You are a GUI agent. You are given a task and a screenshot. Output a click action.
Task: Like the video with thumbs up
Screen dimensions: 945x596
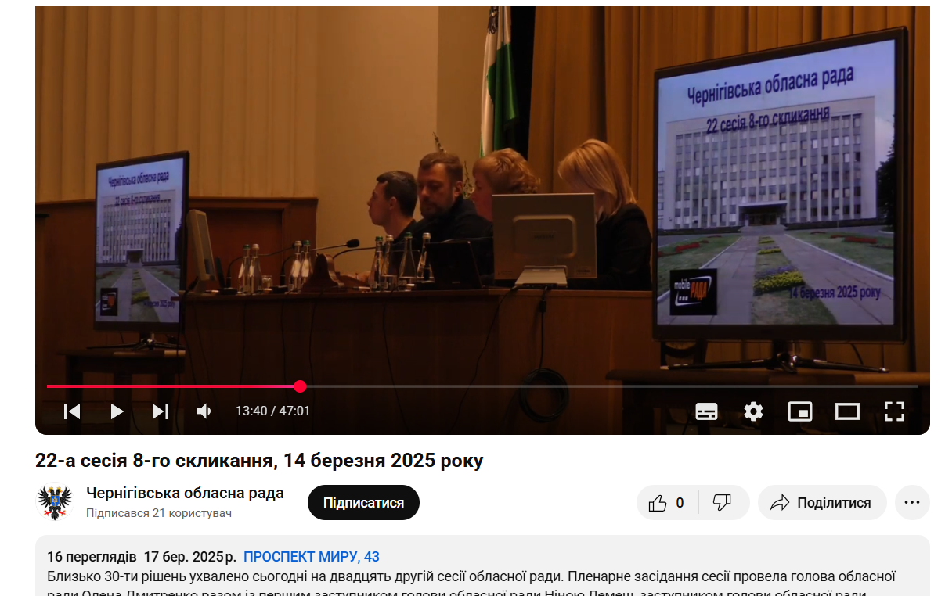(x=666, y=503)
